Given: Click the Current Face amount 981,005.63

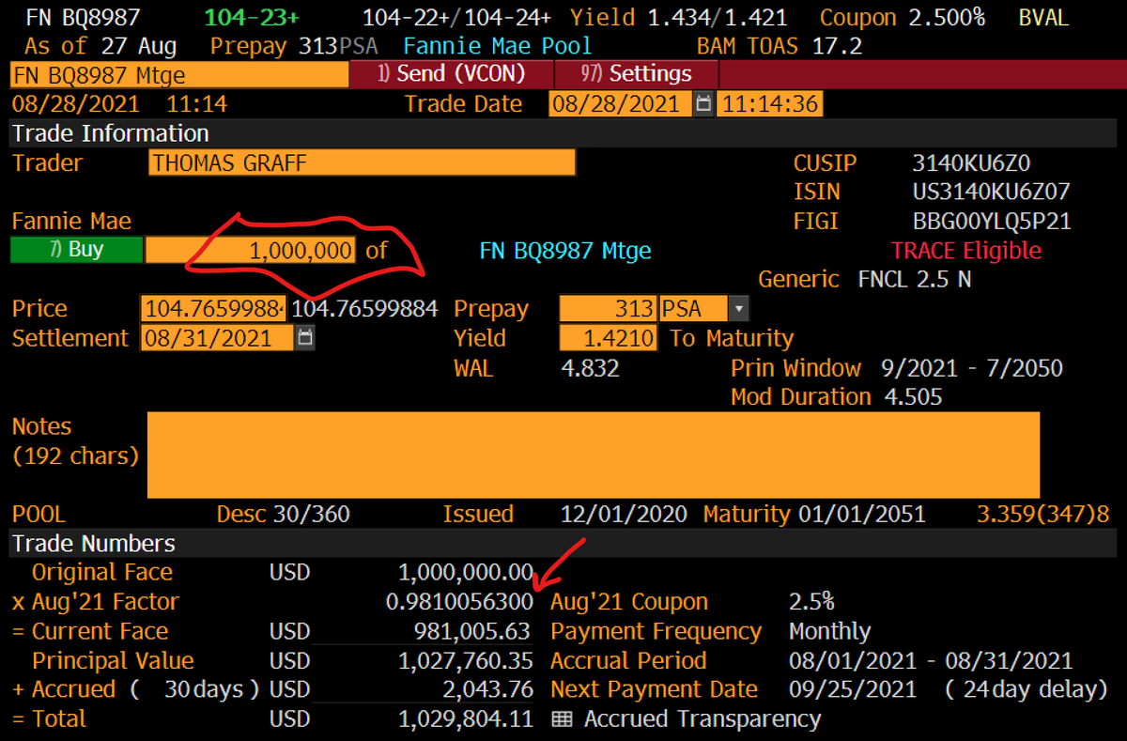Looking at the screenshot, I should (472, 631).
